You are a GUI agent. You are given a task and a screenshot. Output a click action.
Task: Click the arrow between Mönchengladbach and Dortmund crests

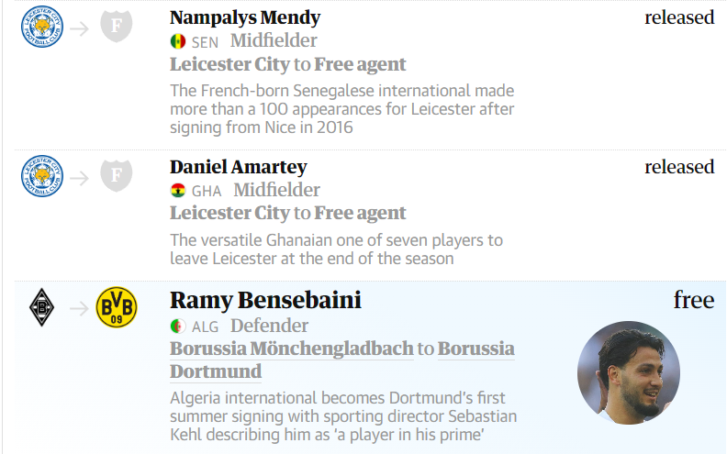click(x=79, y=308)
